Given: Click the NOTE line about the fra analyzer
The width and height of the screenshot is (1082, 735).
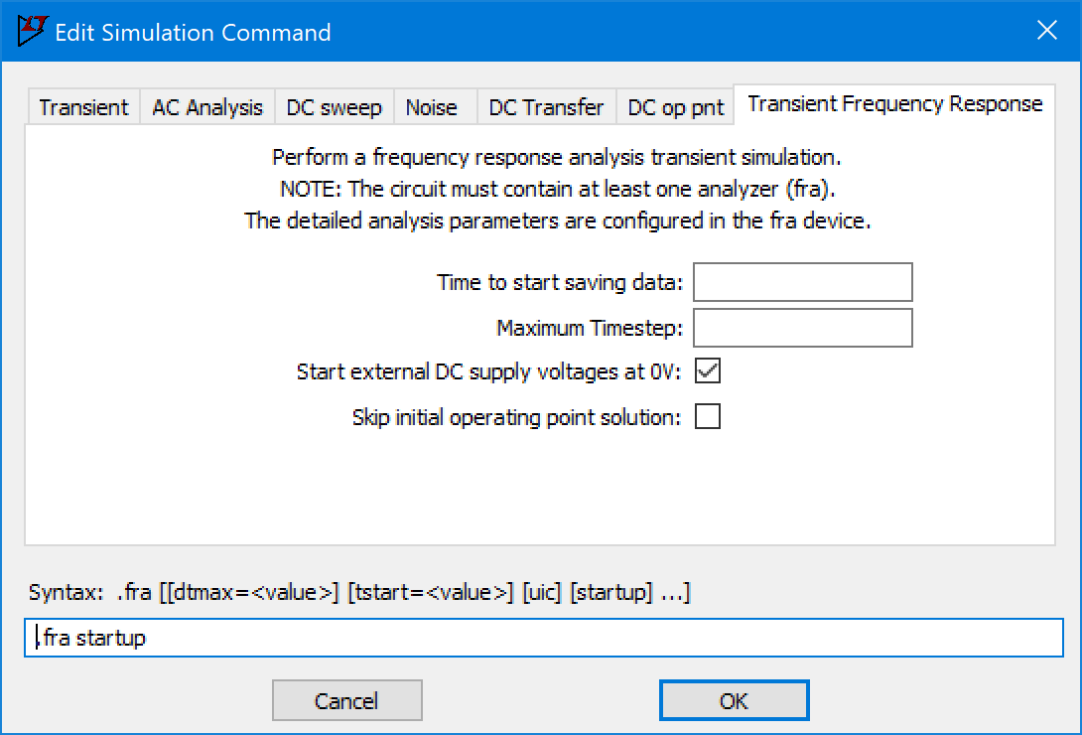Looking at the screenshot, I should click(557, 189).
